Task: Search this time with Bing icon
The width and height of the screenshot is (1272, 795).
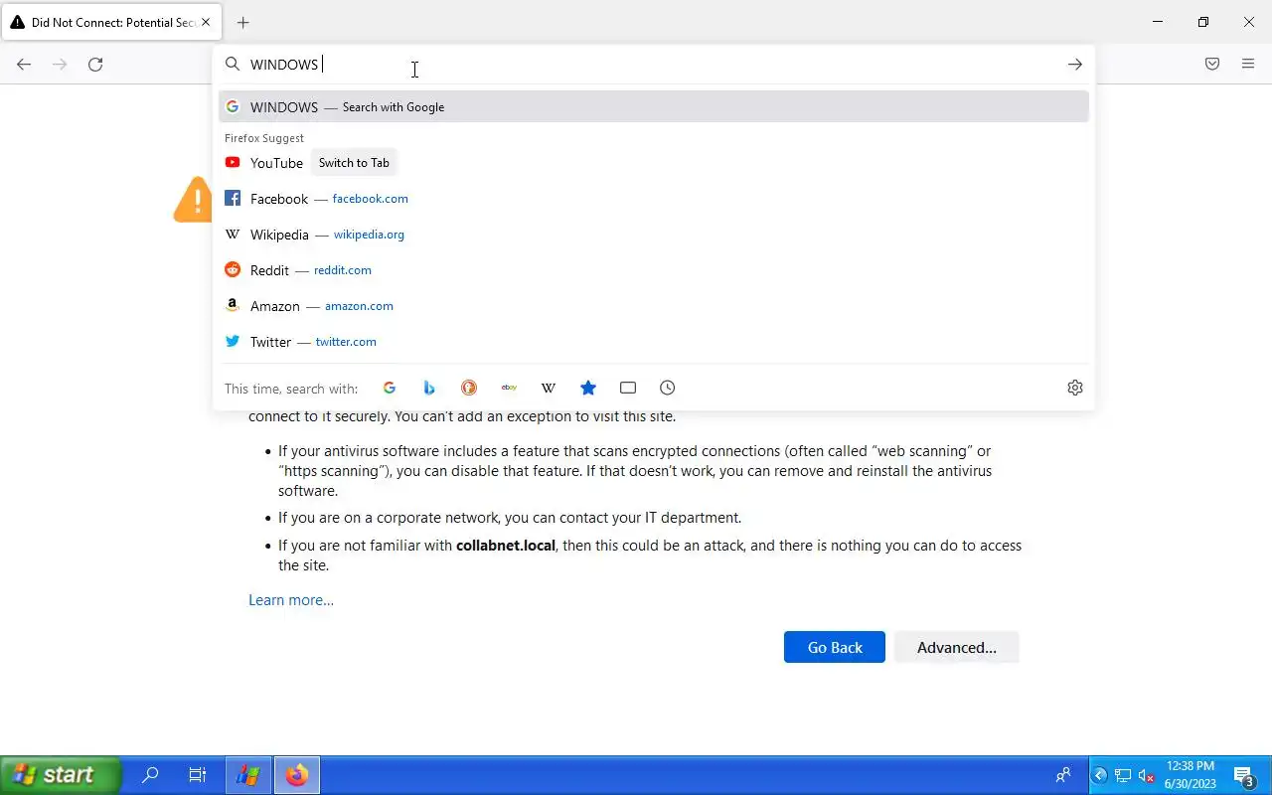Action: point(429,388)
